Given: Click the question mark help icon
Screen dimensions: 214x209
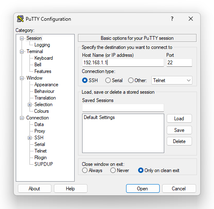Looking at the screenshot, I should (172, 19).
